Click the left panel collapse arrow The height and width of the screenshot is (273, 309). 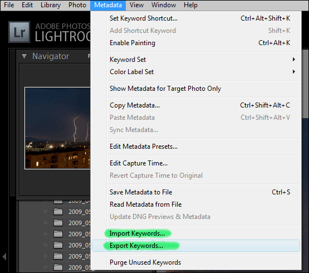pyautogui.click(x=4, y=257)
